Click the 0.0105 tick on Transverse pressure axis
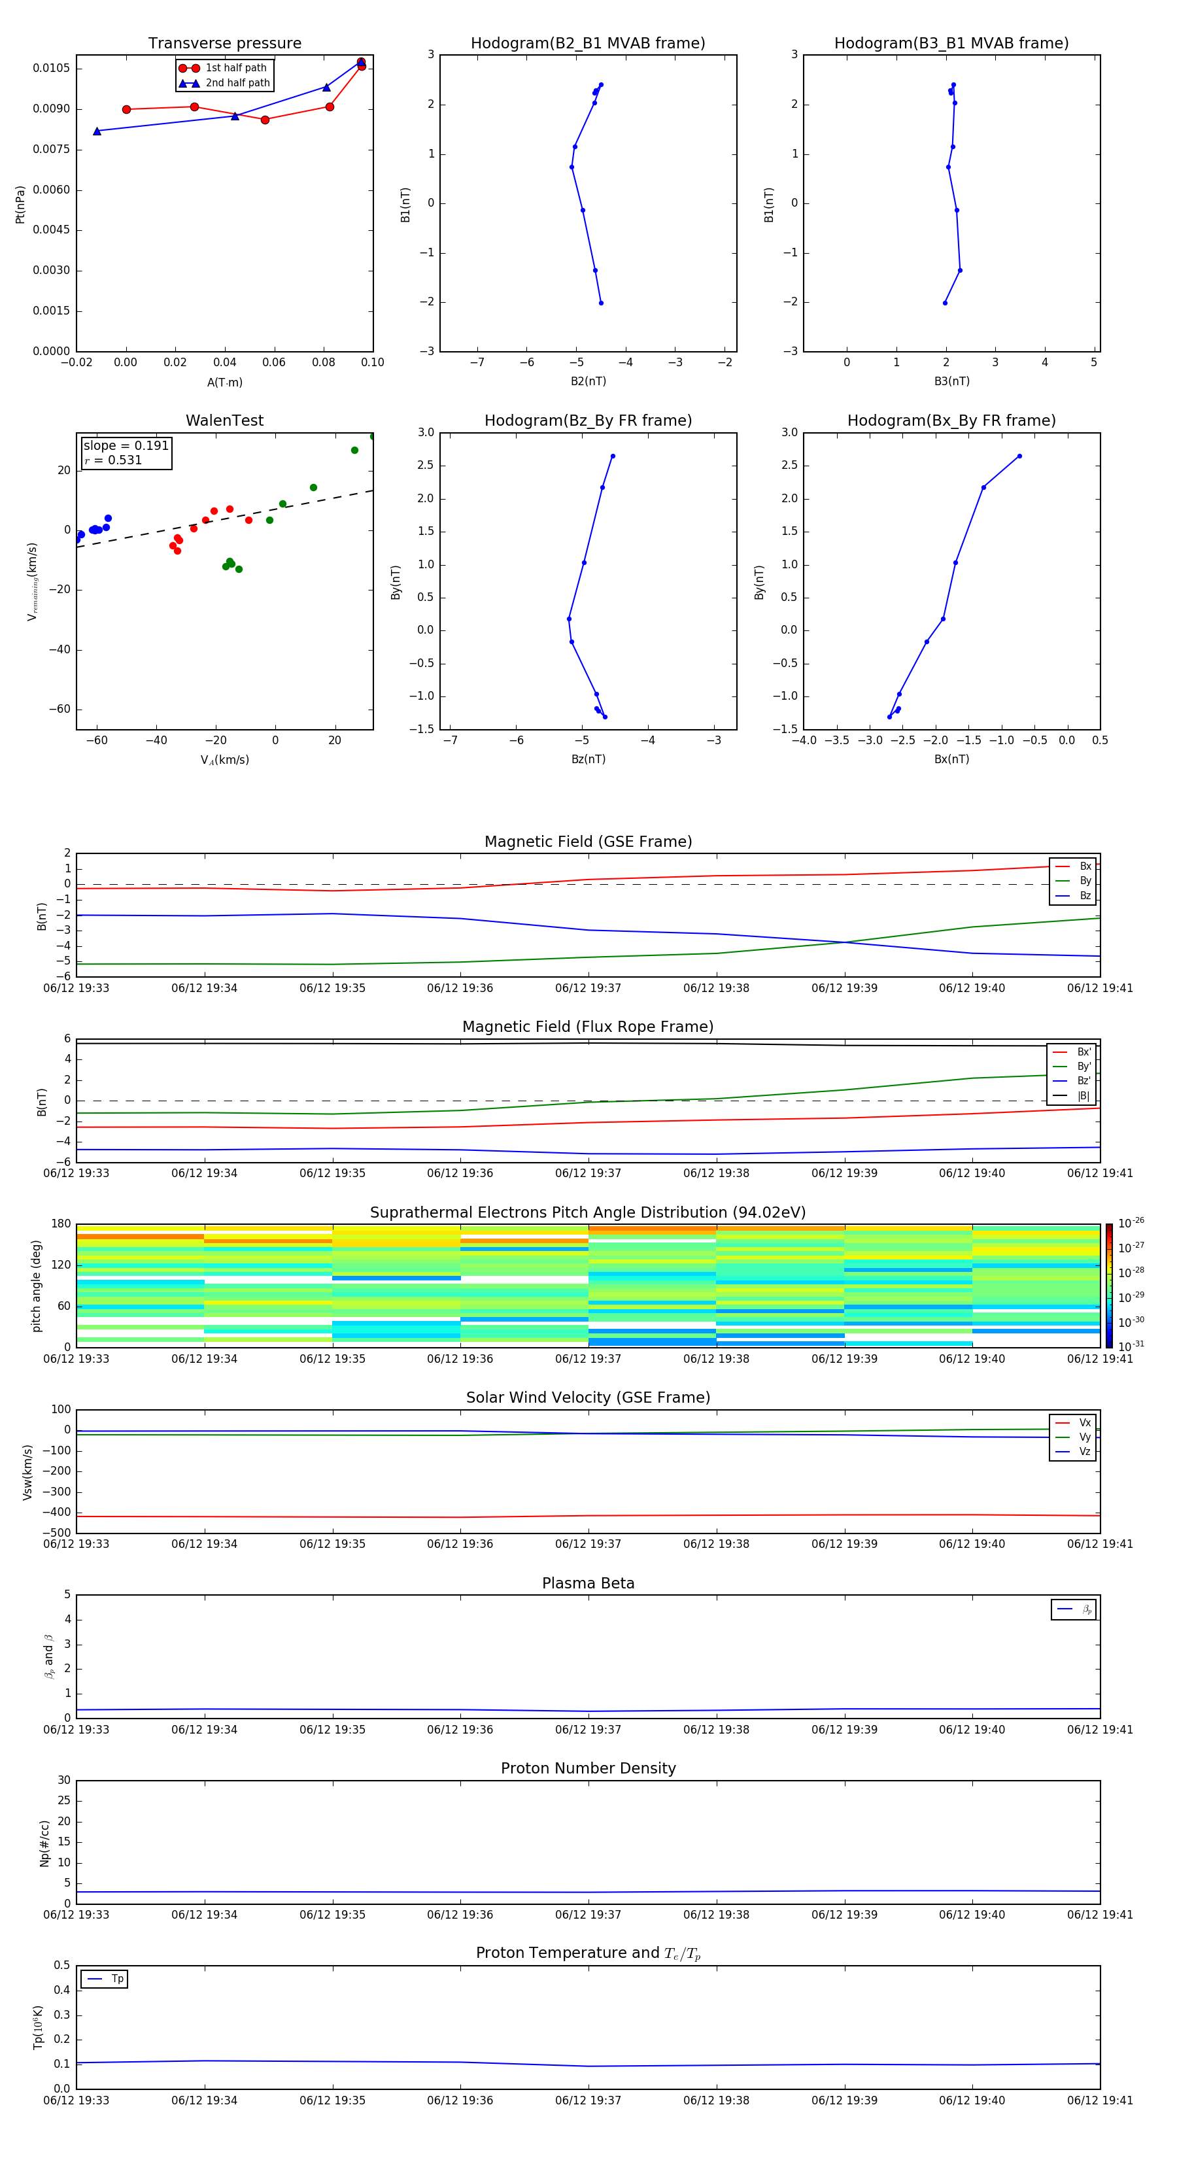1177x2158 pixels. (x=52, y=68)
